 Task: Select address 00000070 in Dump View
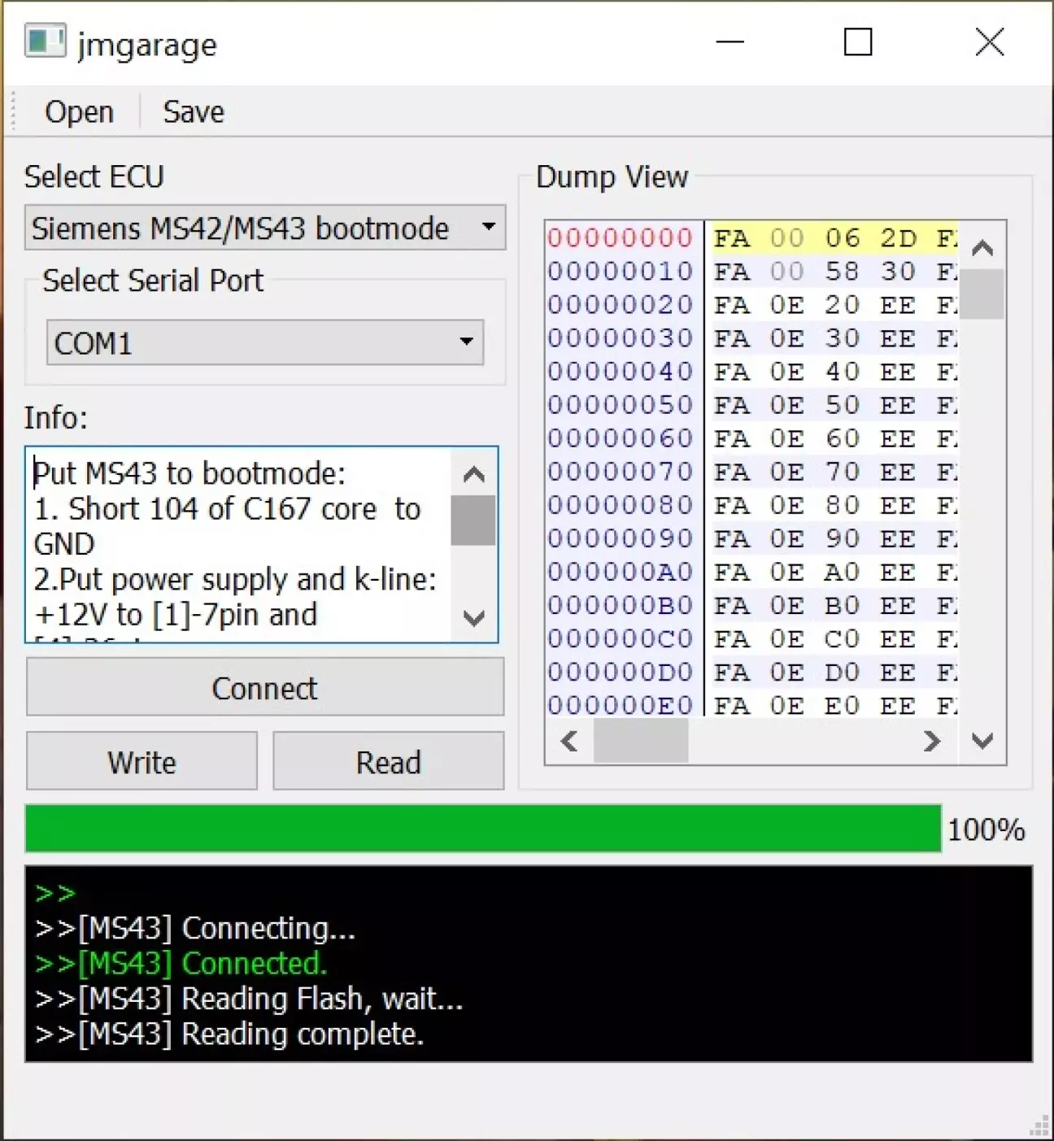pyautogui.click(x=620, y=471)
